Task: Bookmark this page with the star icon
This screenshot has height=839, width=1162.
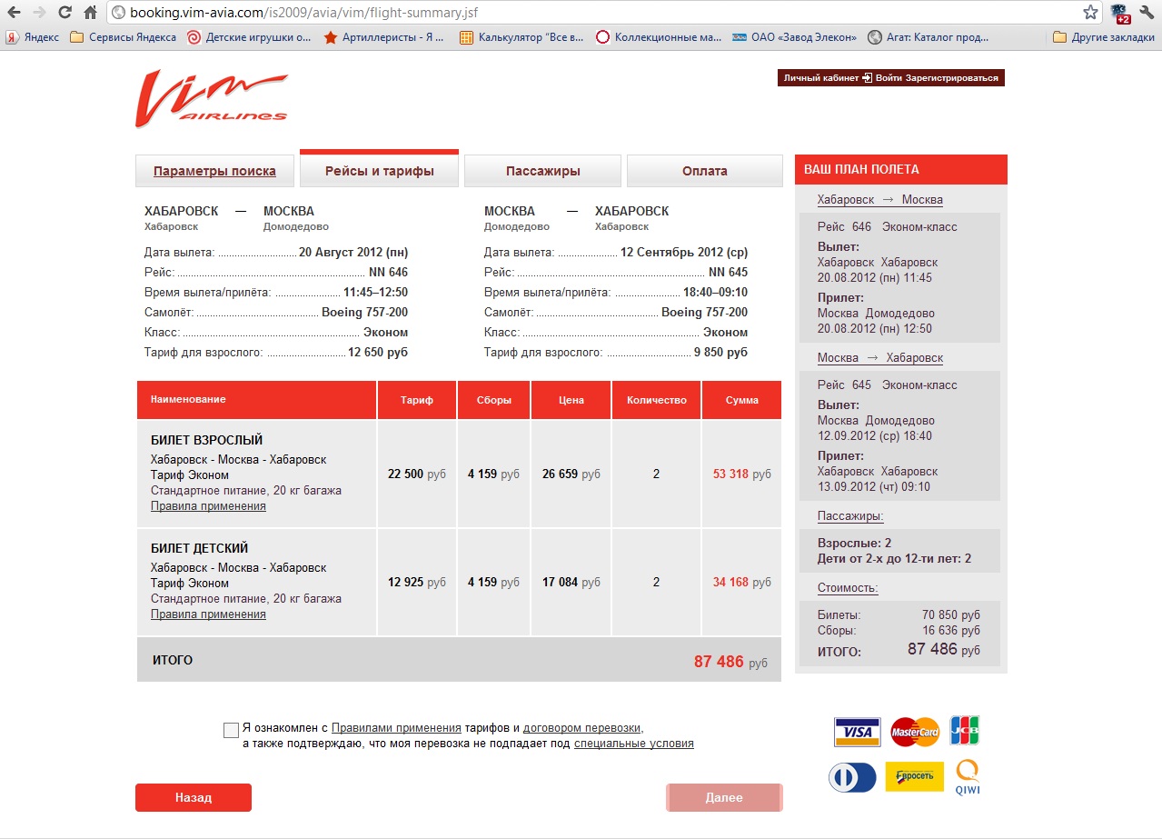Action: pos(1090,13)
